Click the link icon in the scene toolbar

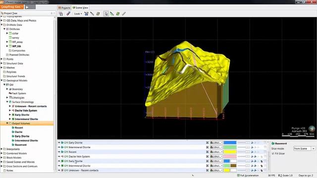[x=68, y=13]
